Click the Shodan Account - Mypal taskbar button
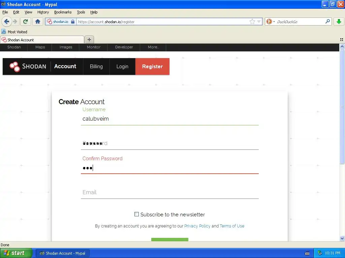This screenshot has height=258, width=345. 63,253
